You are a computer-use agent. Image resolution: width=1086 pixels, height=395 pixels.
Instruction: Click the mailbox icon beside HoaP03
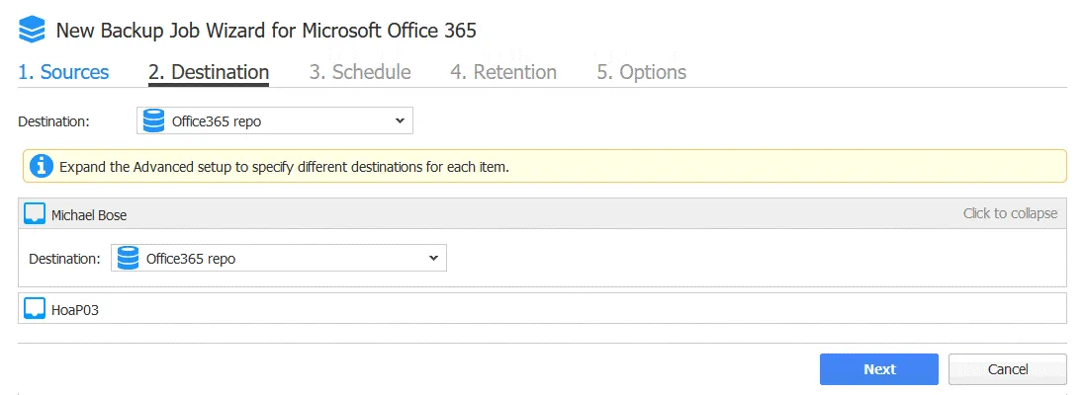(x=35, y=308)
